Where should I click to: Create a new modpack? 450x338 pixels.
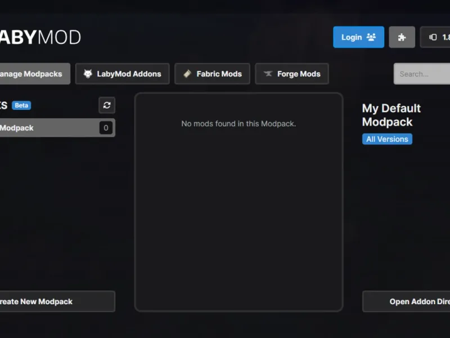tap(57, 301)
